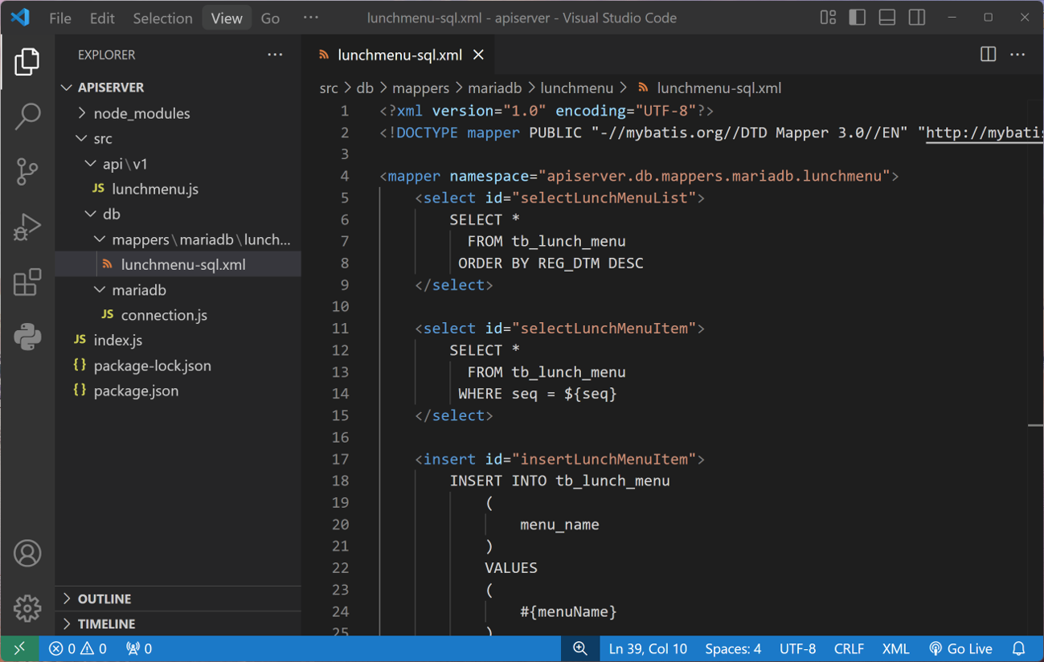Open Customize Layout icon in title bar
The width and height of the screenshot is (1044, 662).
828,17
